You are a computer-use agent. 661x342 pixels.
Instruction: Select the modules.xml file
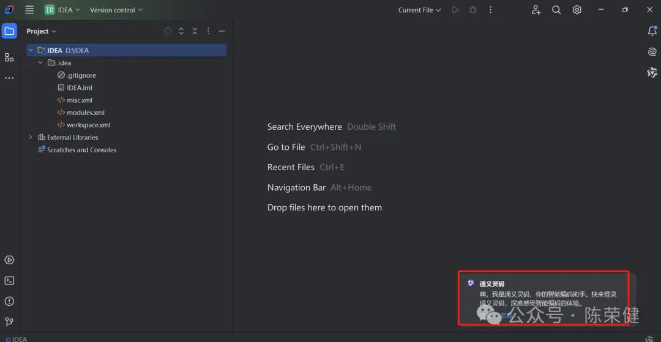(x=81, y=113)
